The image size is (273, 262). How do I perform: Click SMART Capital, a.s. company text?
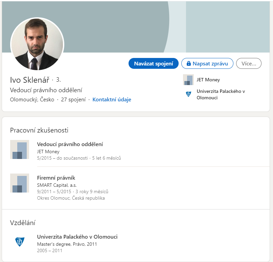57,185
